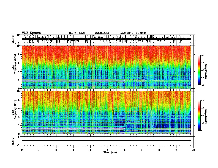Click the flat black ch.3 voltage trace

(x=106, y=141)
